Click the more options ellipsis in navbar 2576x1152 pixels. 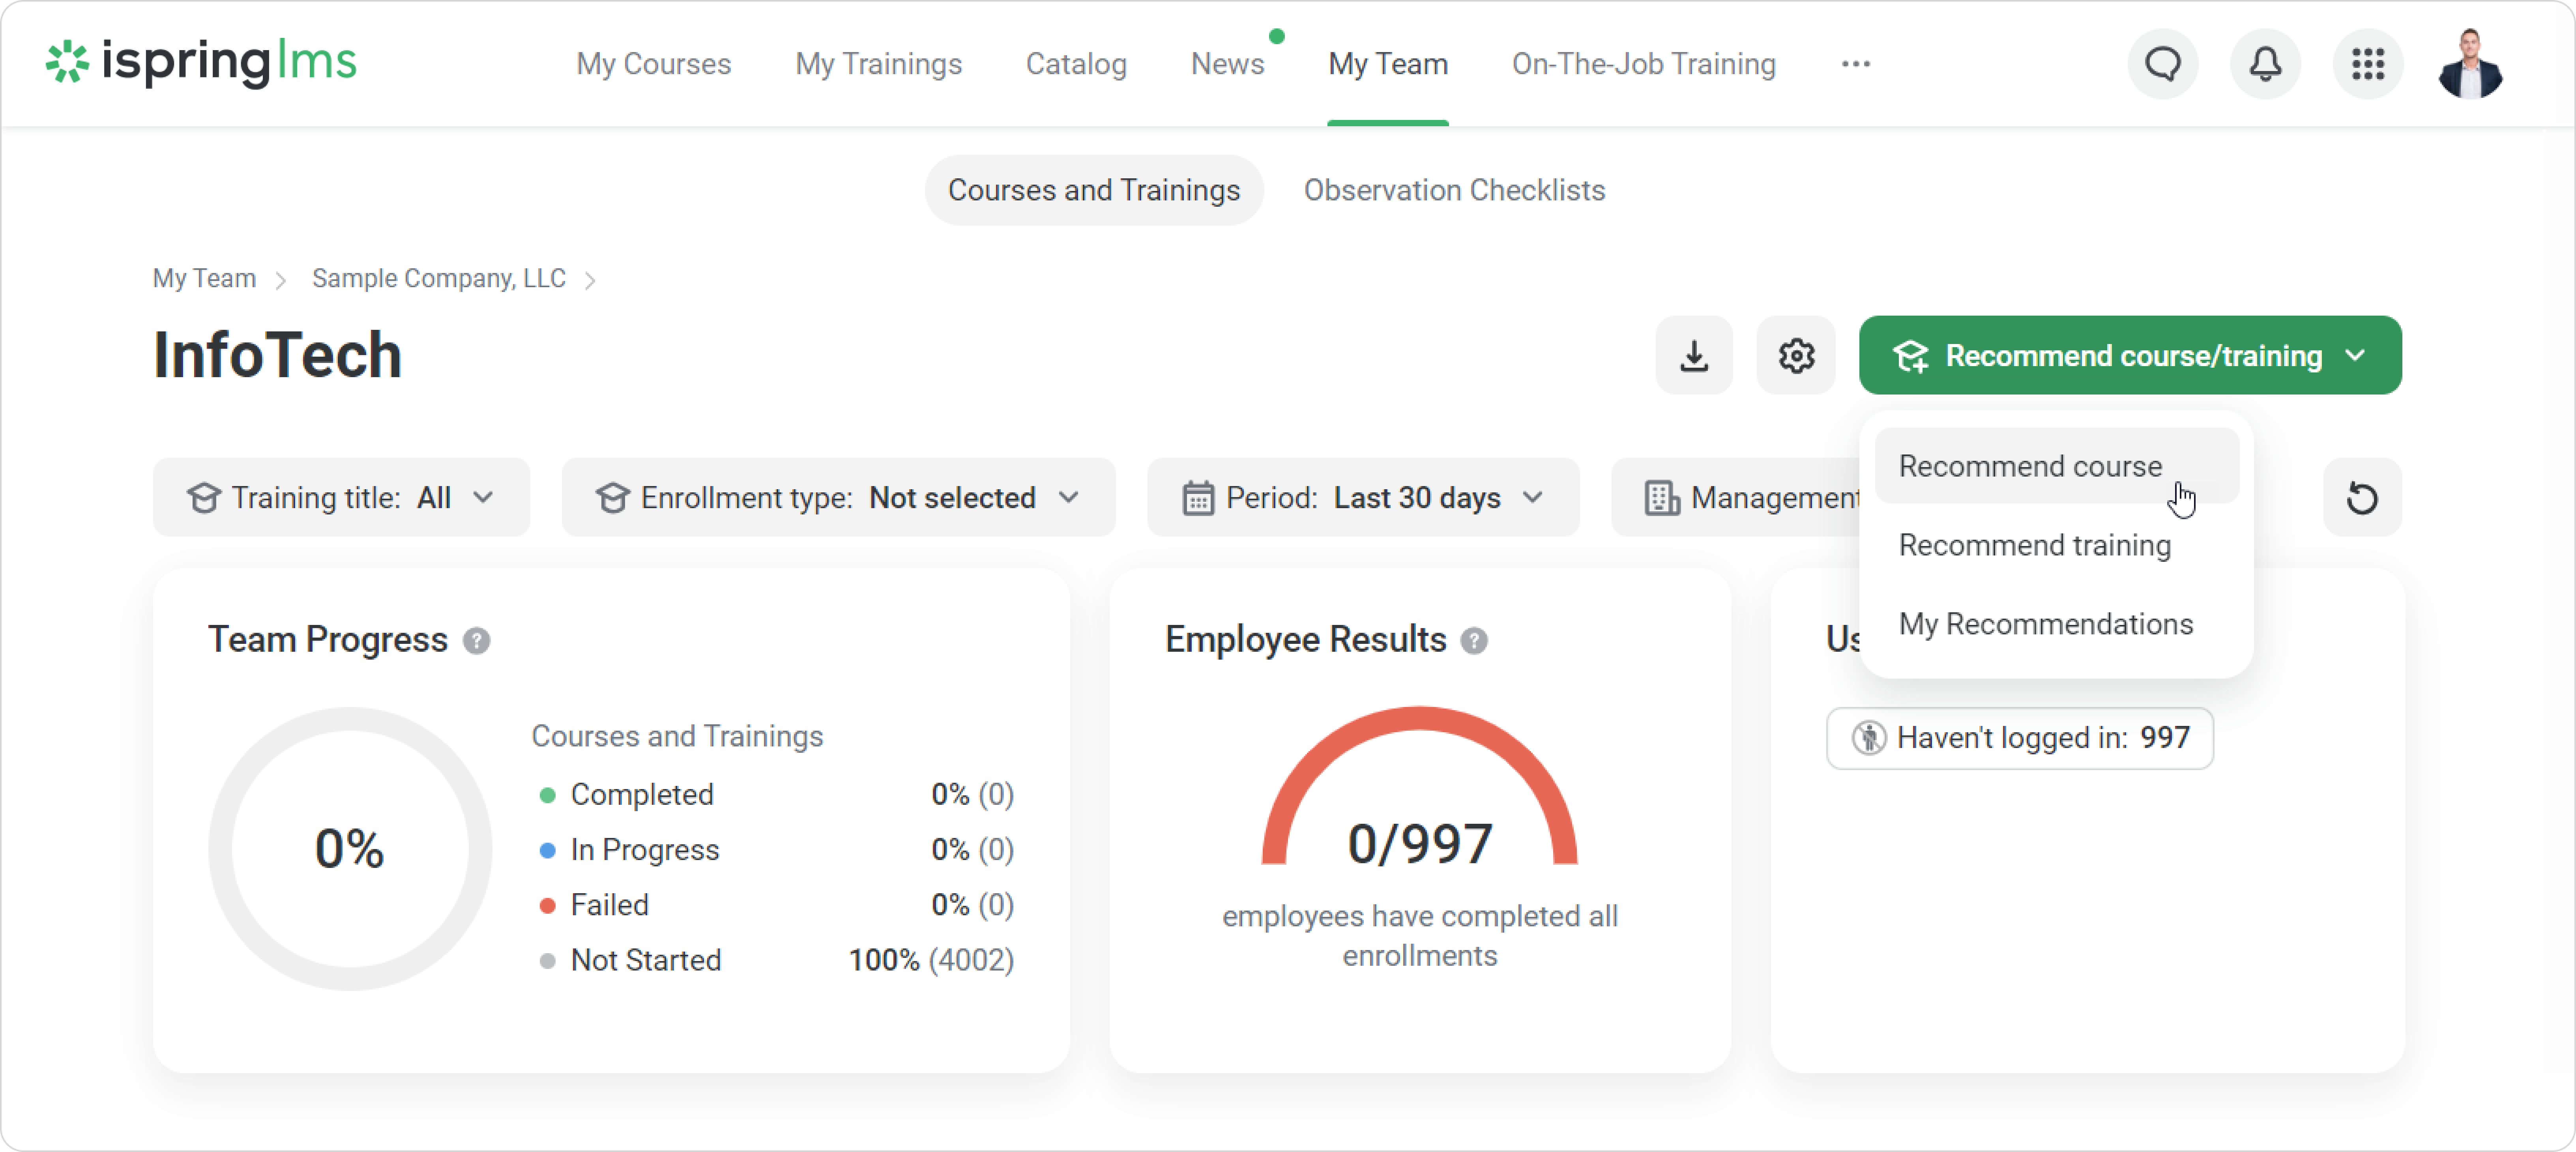pyautogui.click(x=1855, y=64)
